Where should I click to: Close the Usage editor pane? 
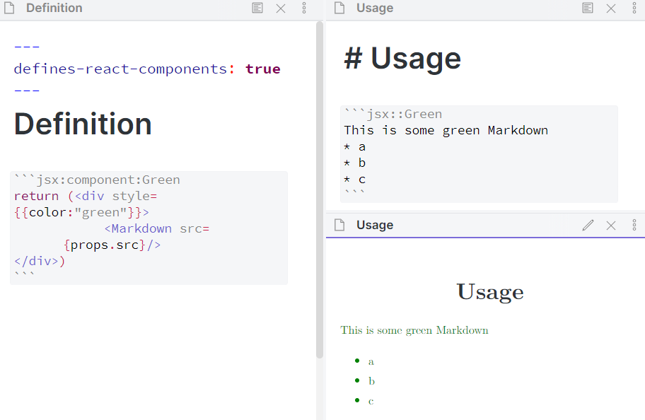(x=611, y=8)
